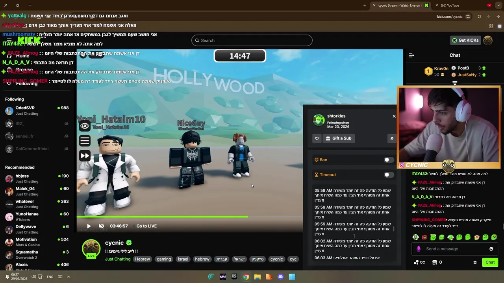504x283 pixels.
Task: Open Following in the Kick sidebar
Action: (27, 83)
